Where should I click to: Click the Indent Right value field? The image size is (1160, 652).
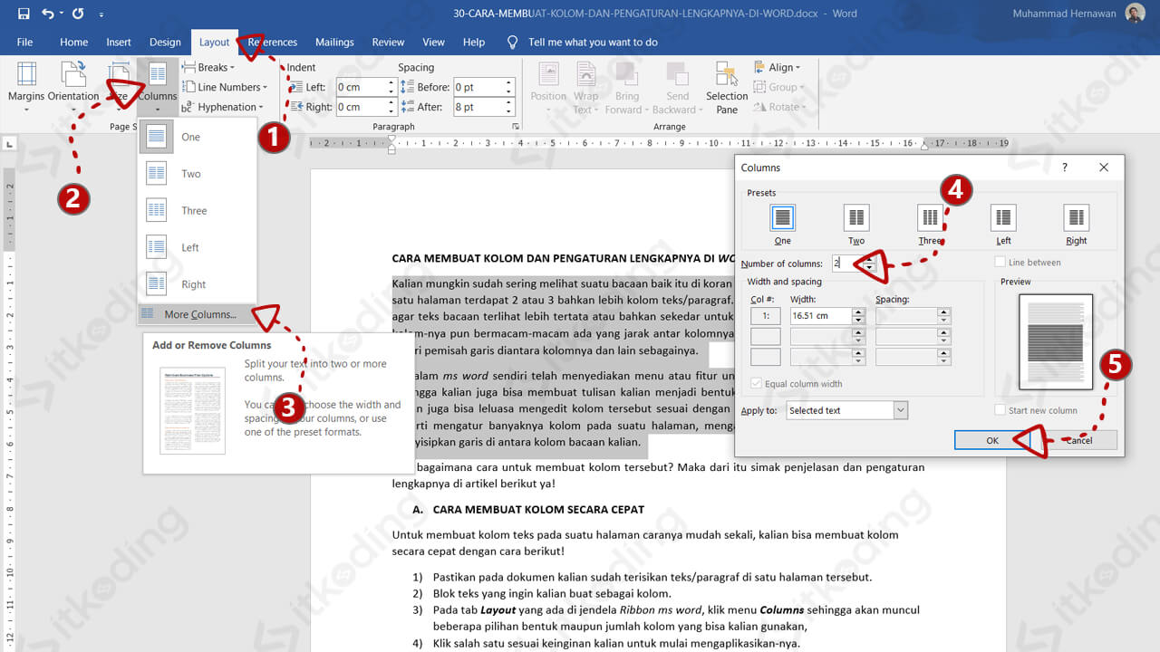361,107
